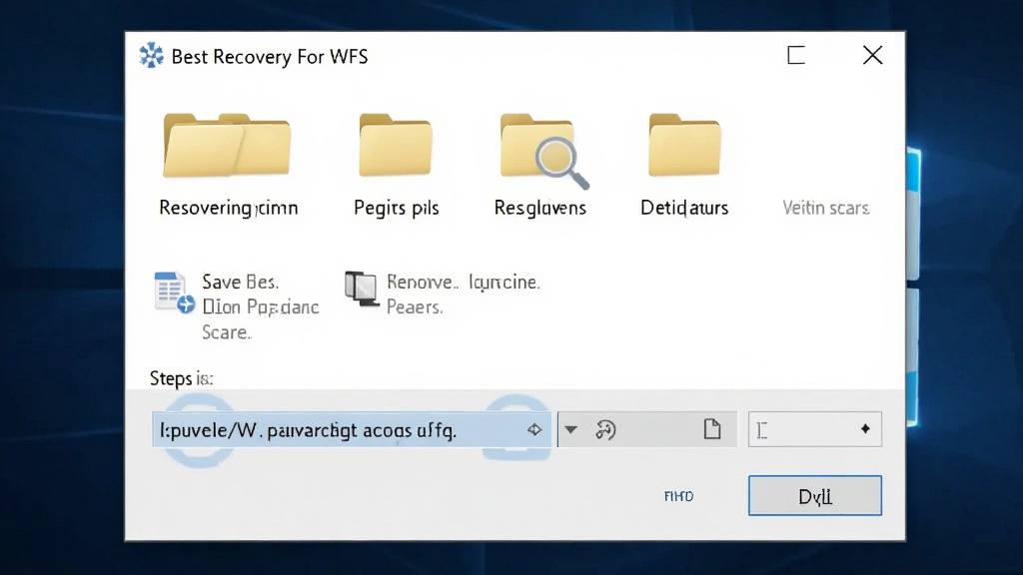Image resolution: width=1023 pixels, height=575 pixels.
Task: Click the Dyli button
Action: [x=815, y=495]
